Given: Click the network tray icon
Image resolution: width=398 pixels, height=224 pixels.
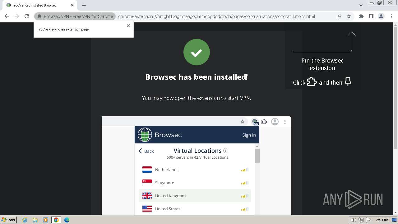Looking at the screenshot, I should pos(361,220).
